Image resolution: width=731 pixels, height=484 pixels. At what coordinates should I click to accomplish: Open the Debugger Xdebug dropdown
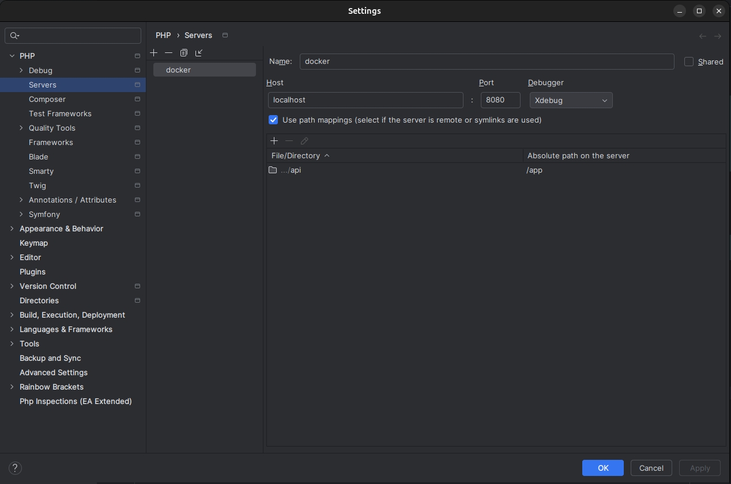(x=571, y=100)
